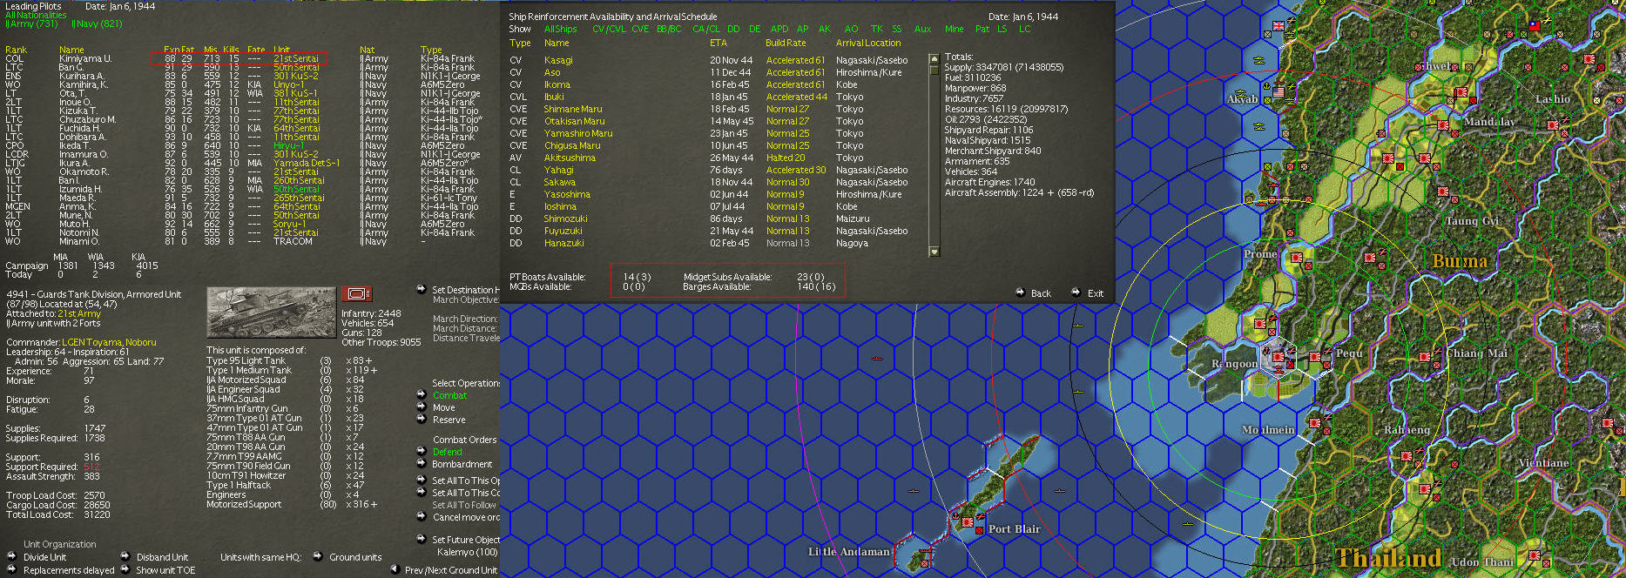Click the Japanese flag icon at Pegu
This screenshot has height=578, width=1626.
1314,357
